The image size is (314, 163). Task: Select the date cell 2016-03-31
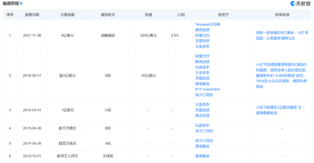(x=32, y=110)
